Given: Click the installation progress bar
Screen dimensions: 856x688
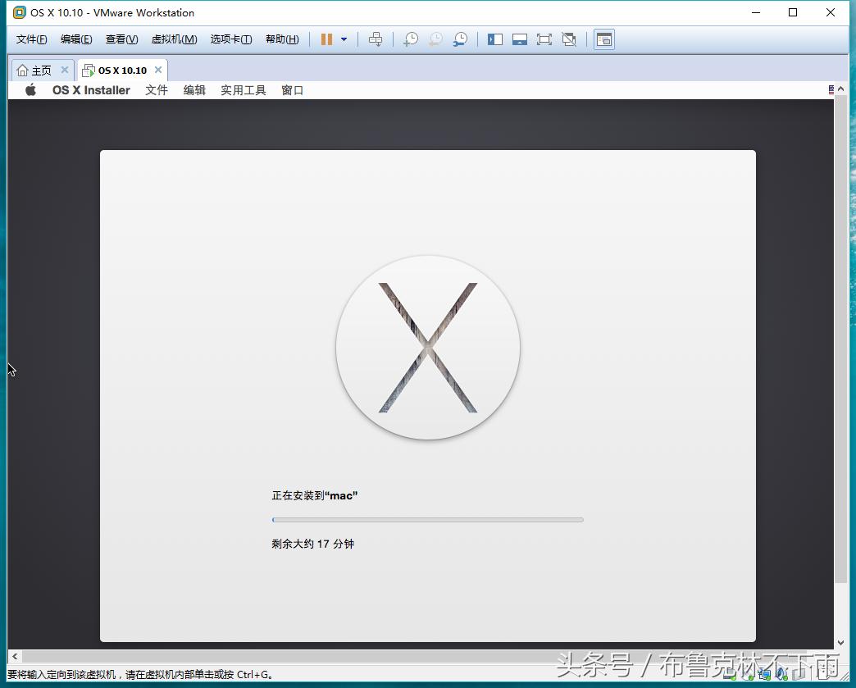Looking at the screenshot, I should 427,519.
